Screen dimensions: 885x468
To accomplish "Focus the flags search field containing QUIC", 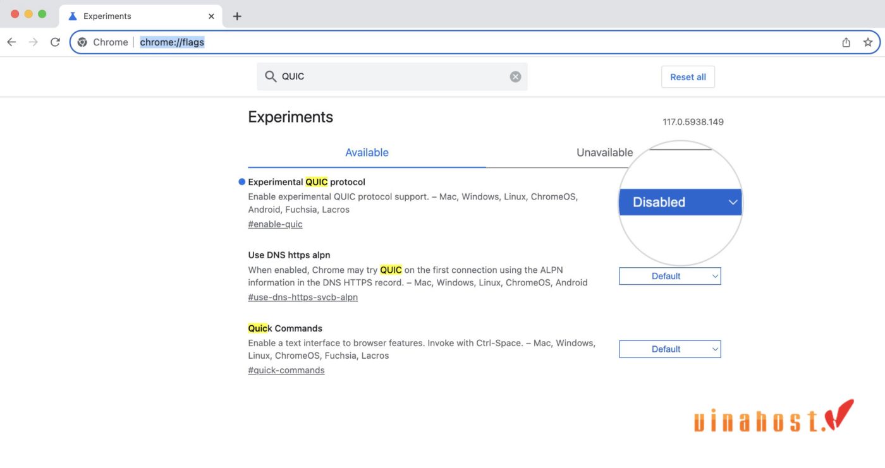I will point(392,76).
